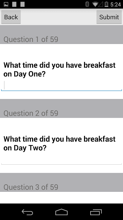The height and width of the screenshot is (220, 123).
Task: Focus the Day One breakfast time field
Action: [61, 86]
